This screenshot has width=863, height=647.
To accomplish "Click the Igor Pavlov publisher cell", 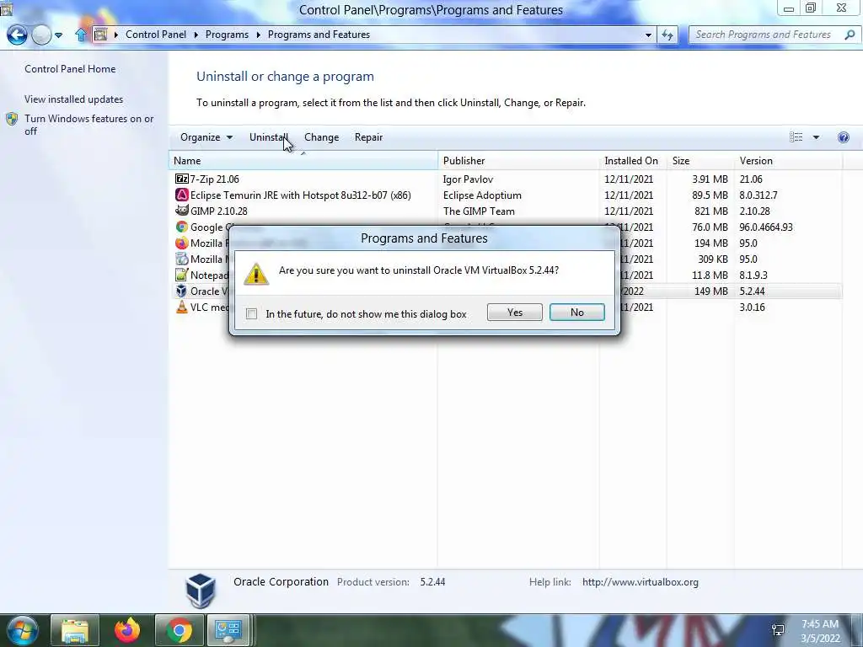I will pyautogui.click(x=468, y=179).
